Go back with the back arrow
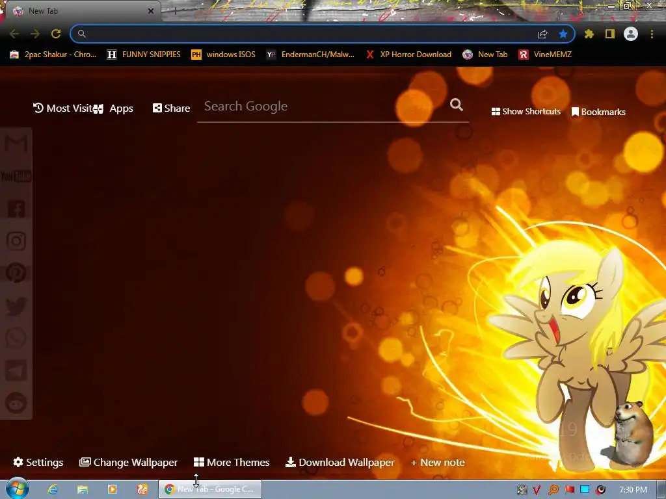The width and height of the screenshot is (666, 499). [14, 34]
